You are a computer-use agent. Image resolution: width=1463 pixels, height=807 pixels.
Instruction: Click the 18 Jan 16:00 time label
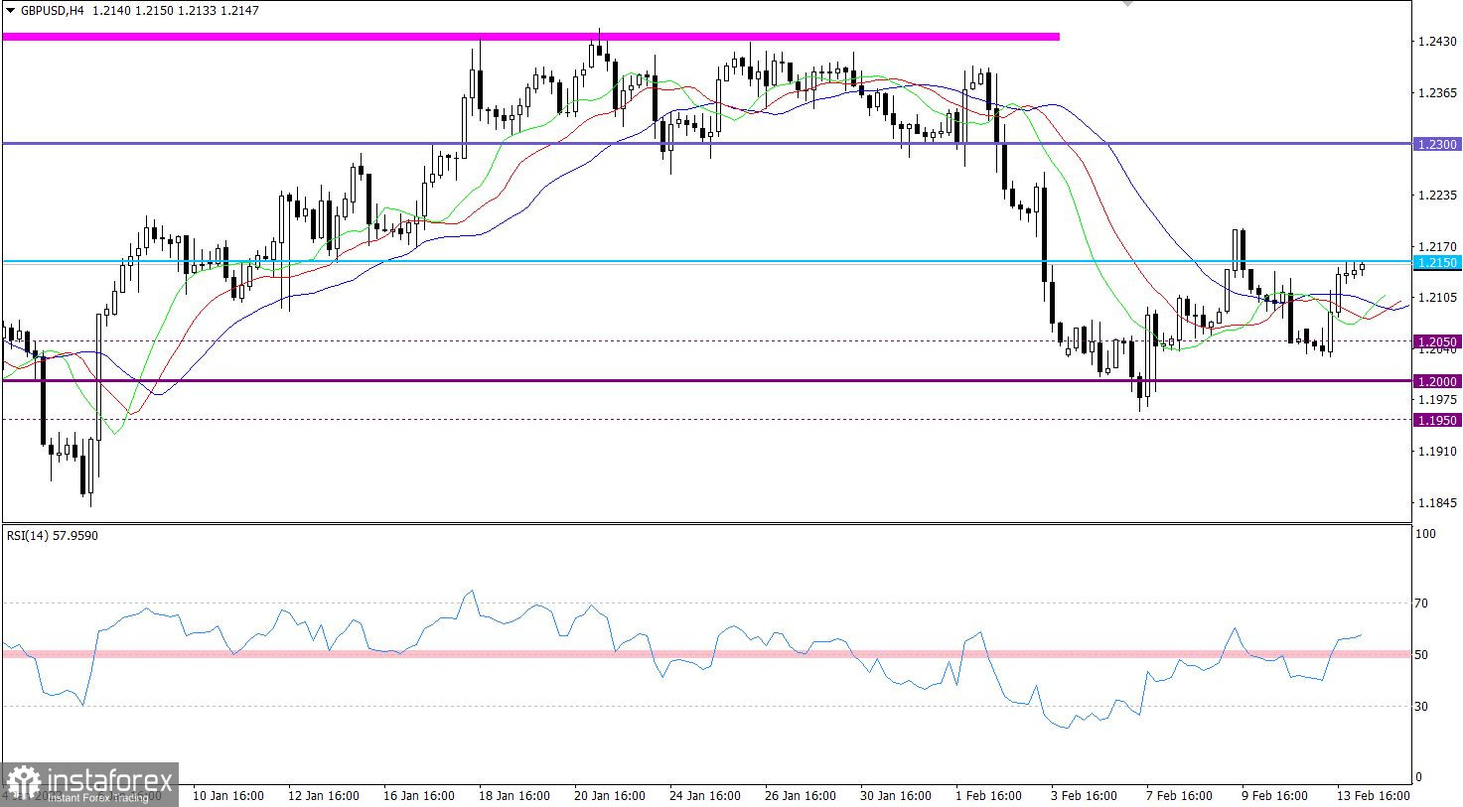513,796
